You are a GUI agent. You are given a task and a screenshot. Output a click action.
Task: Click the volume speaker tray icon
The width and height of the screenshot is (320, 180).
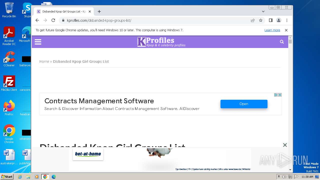click(284, 177)
